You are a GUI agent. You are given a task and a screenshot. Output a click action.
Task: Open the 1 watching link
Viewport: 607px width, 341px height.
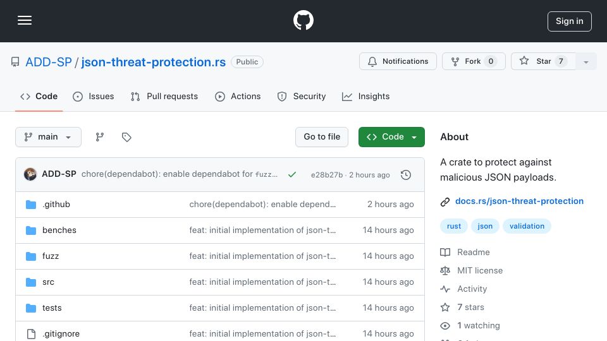point(479,326)
